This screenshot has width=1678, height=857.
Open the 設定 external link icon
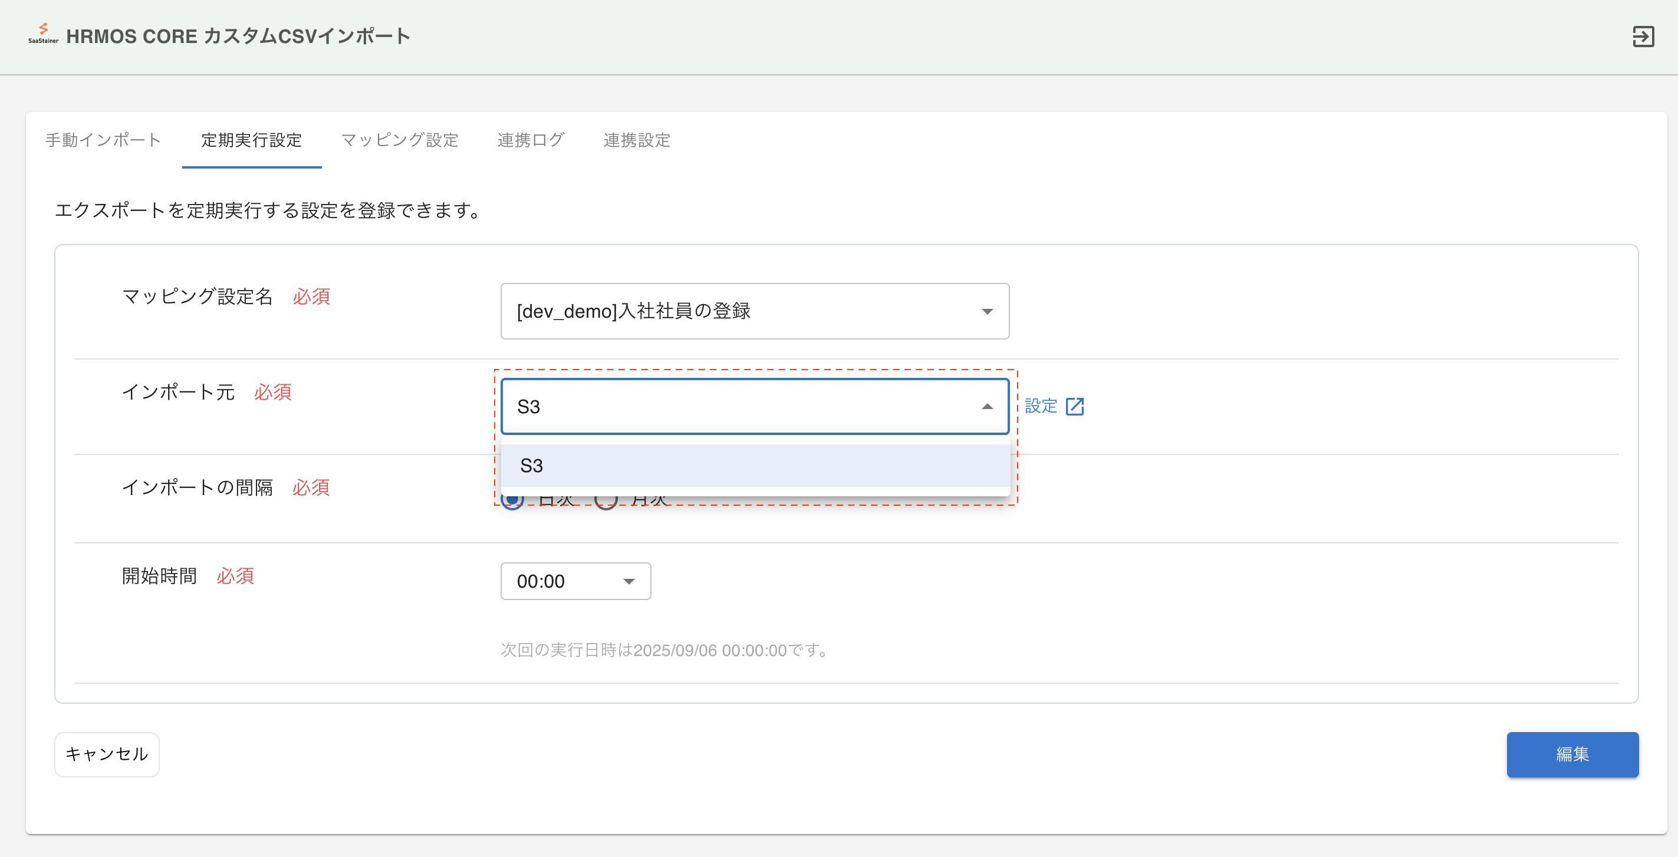point(1075,406)
